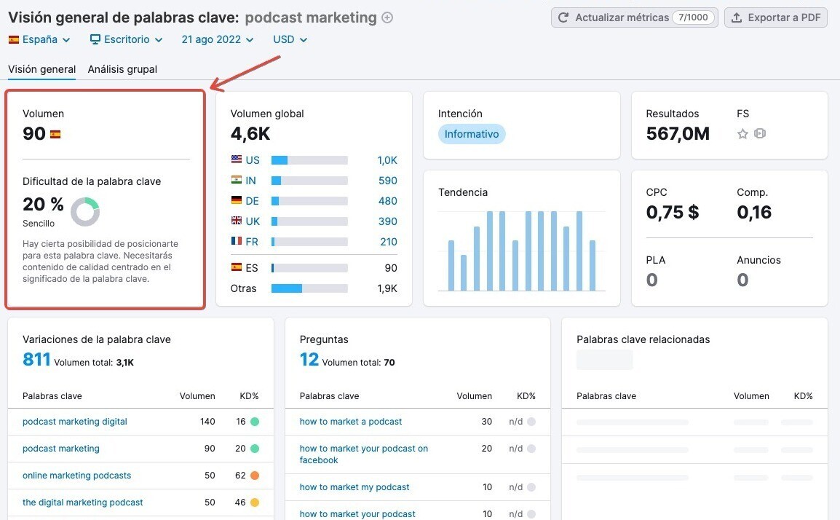Click the featured snippet star icon
This screenshot has width=840, height=520.
pyautogui.click(x=742, y=133)
